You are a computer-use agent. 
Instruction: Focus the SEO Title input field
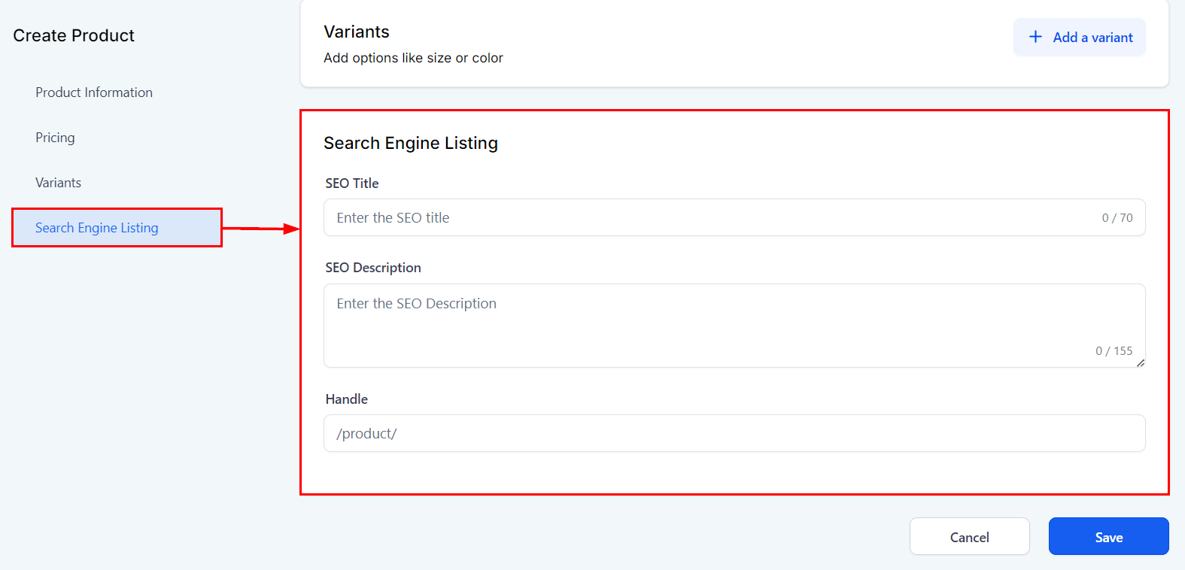tap(707, 218)
